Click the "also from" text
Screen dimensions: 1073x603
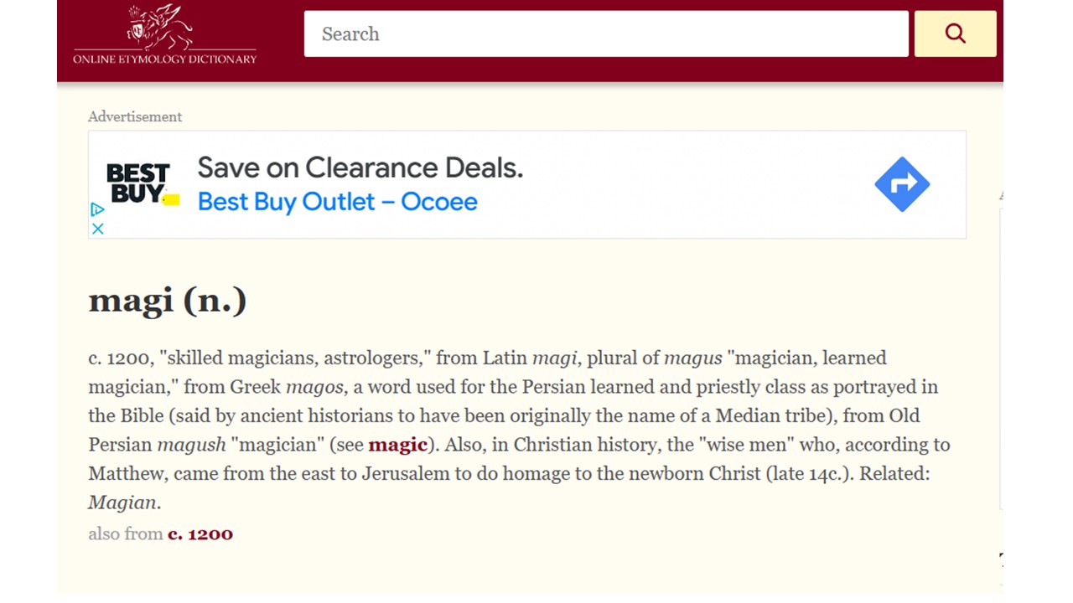coord(125,534)
